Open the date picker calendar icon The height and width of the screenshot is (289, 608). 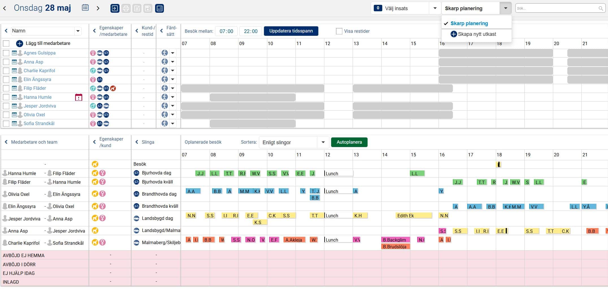pos(85,8)
